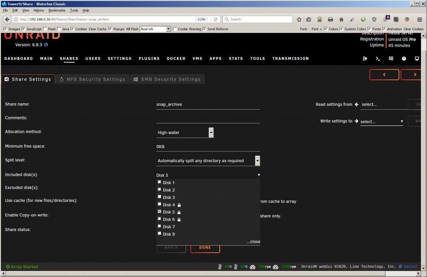Open the Read settings from select dropdown
Image resolution: width=427 pixels, height=277 pixels.
pos(383,105)
